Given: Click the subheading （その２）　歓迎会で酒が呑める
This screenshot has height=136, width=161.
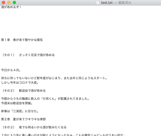Looking at the screenshot, I should [x=23, y=90].
